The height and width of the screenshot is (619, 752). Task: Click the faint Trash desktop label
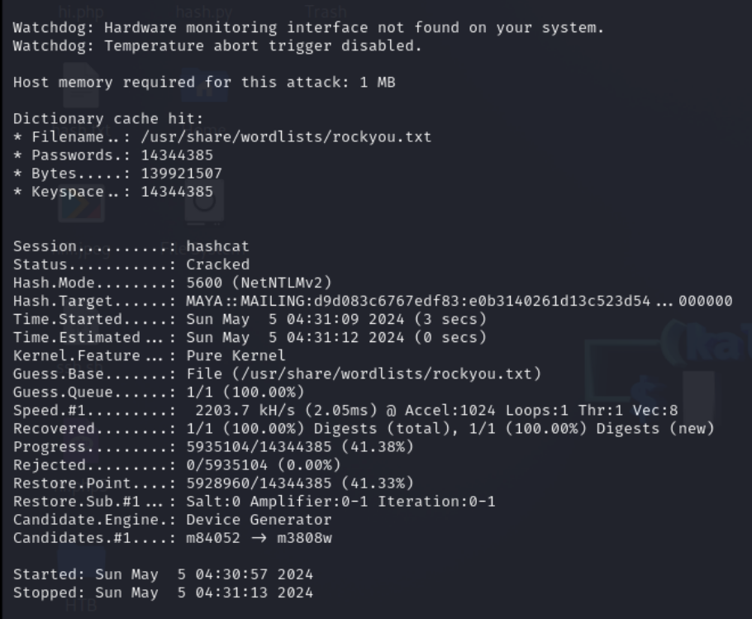click(x=326, y=11)
